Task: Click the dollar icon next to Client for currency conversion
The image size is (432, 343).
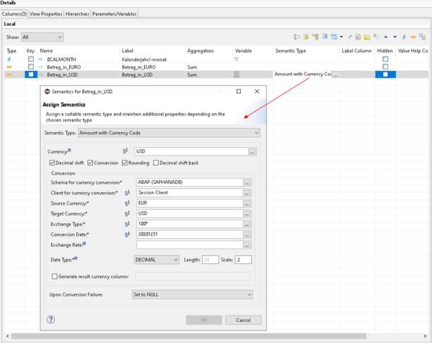Action: (127, 193)
